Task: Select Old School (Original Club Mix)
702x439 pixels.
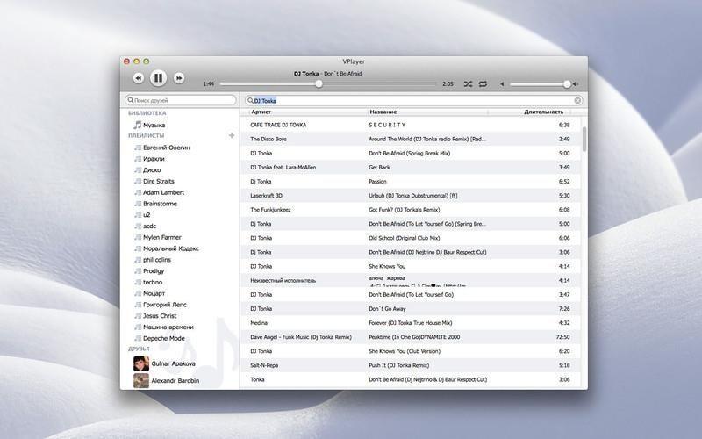Action: 410,238
